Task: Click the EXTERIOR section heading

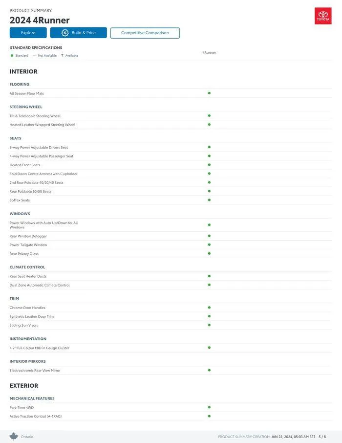Action: coord(24,386)
